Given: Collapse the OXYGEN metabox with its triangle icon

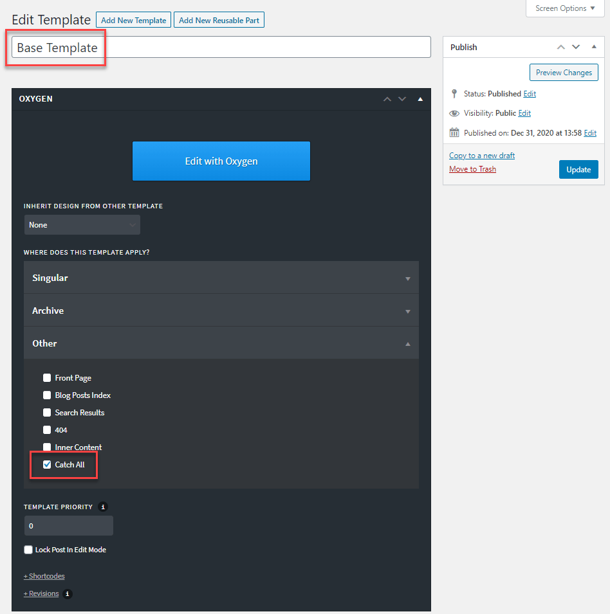Looking at the screenshot, I should click(x=420, y=99).
